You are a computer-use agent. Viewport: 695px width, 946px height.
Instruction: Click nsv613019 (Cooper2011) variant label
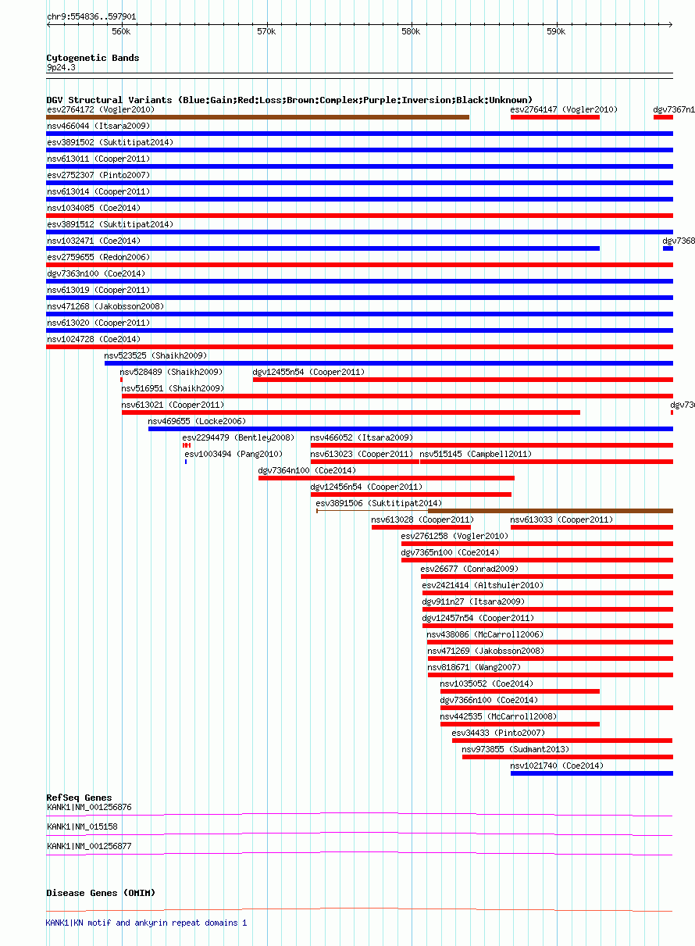[98, 290]
